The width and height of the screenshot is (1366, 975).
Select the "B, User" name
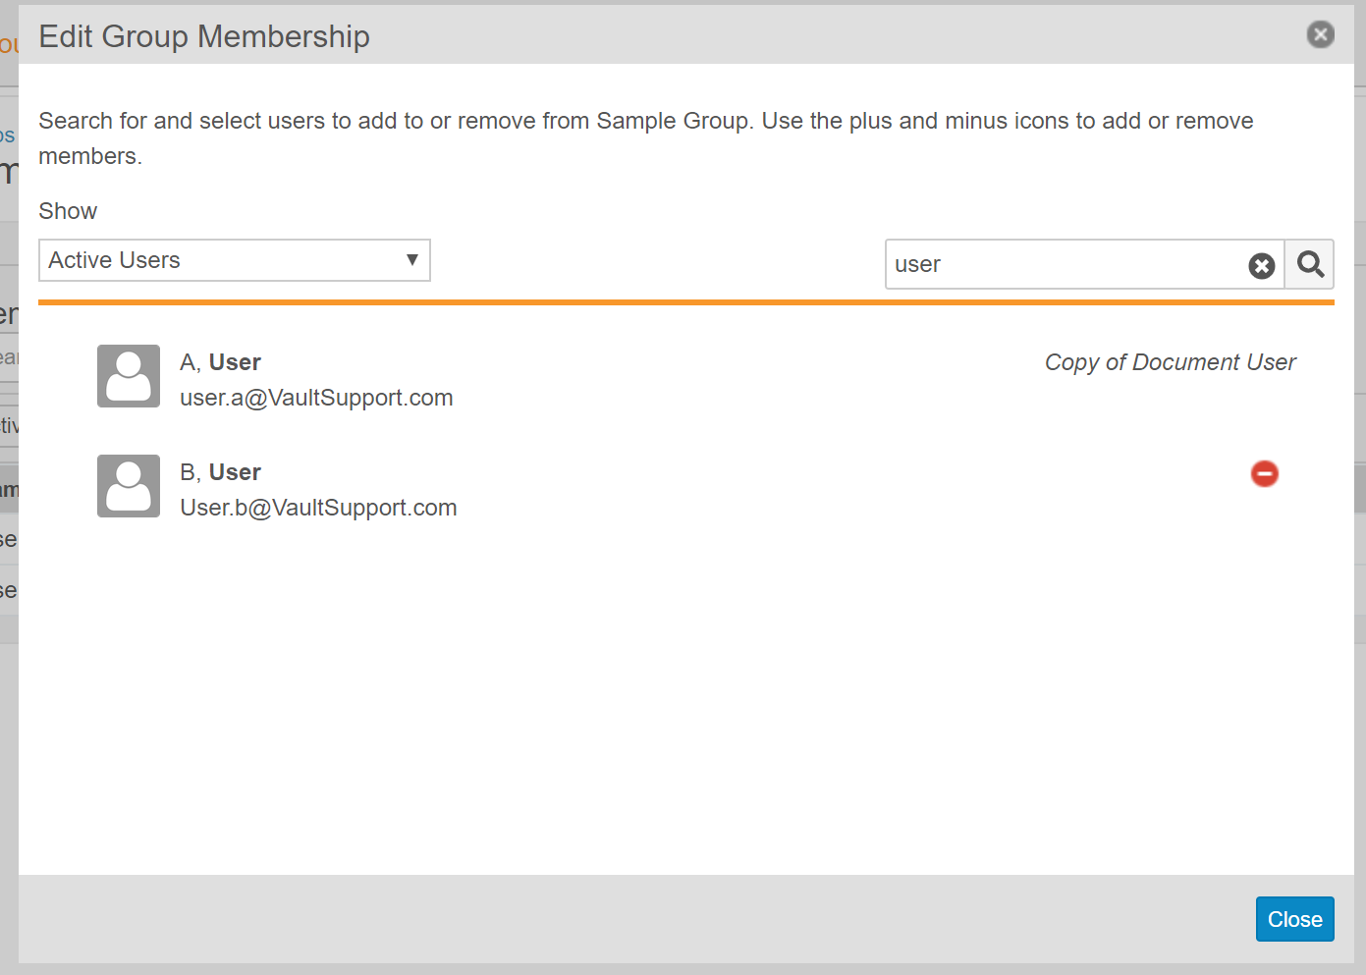point(220,472)
